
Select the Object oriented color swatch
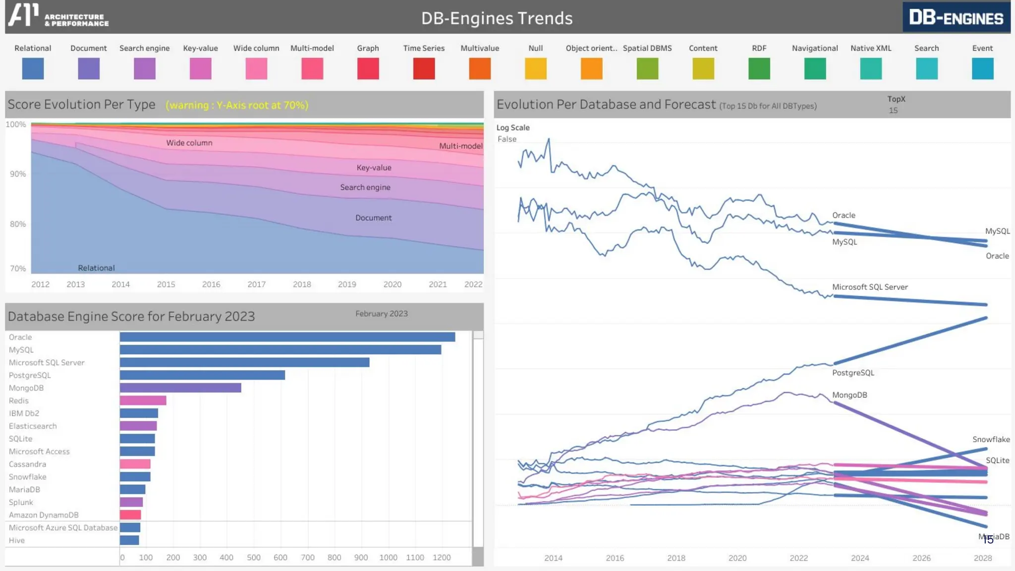tap(592, 68)
